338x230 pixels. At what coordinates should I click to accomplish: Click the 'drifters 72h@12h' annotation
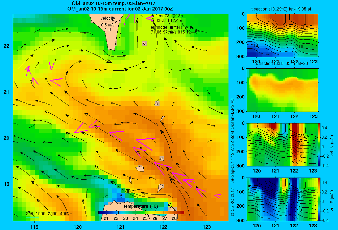(167, 16)
